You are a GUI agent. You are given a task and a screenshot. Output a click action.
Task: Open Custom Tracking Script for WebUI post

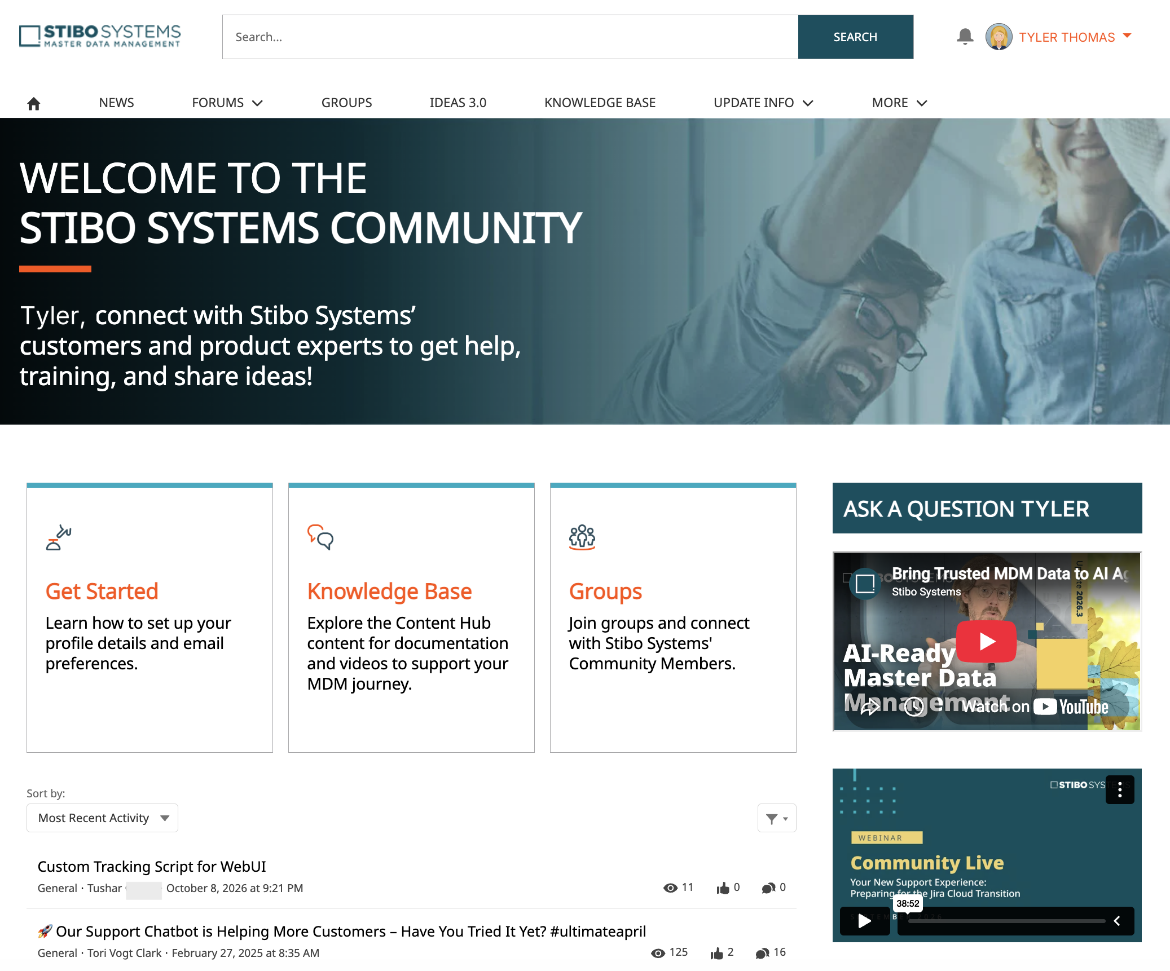point(152,867)
